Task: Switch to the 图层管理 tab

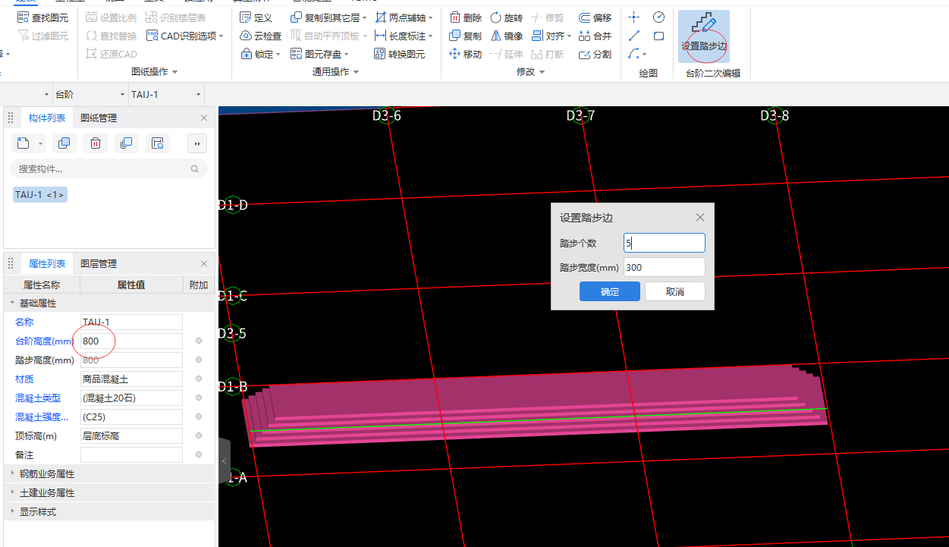Action: [x=99, y=264]
